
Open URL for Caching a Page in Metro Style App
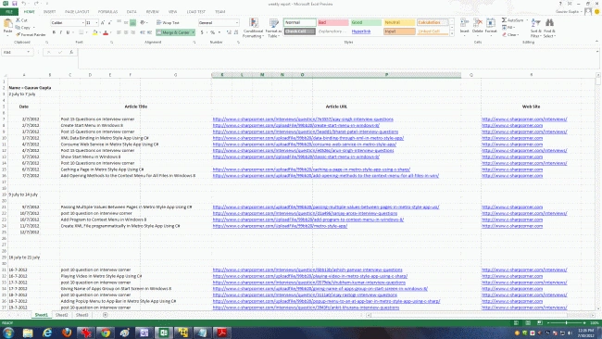point(311,169)
